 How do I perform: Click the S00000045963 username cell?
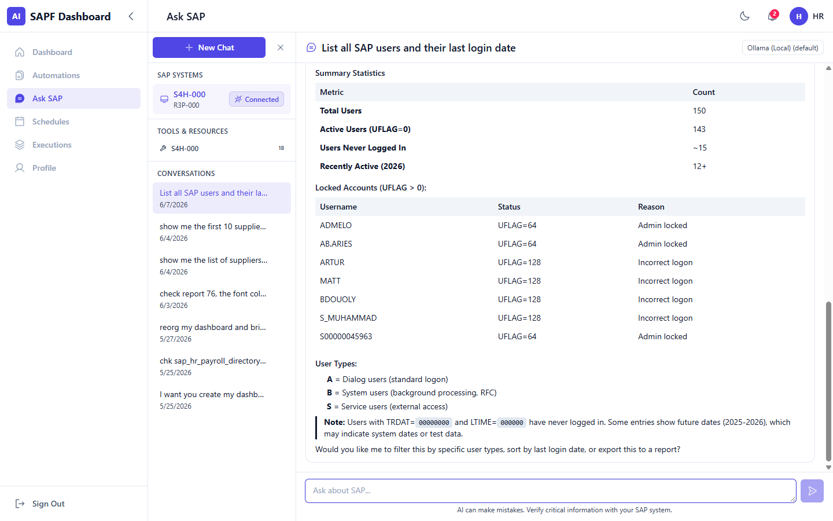tap(346, 336)
